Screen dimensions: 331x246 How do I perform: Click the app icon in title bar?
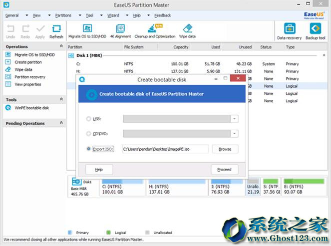6,4
